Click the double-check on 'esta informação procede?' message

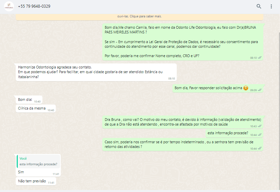coord(260,135)
